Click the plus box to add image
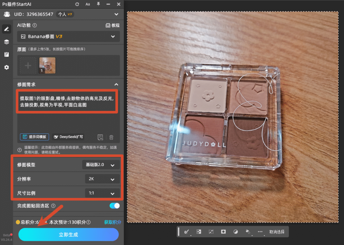The width and height of the screenshot is (344, 245). click(x=28, y=66)
